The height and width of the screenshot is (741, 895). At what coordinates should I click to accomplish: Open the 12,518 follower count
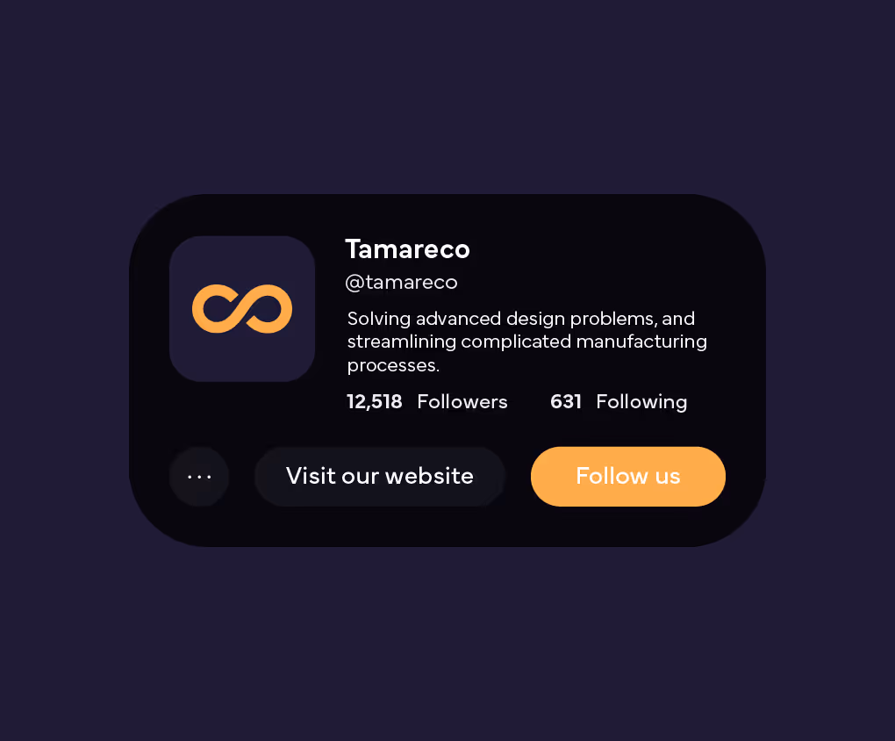pyautogui.click(x=375, y=401)
